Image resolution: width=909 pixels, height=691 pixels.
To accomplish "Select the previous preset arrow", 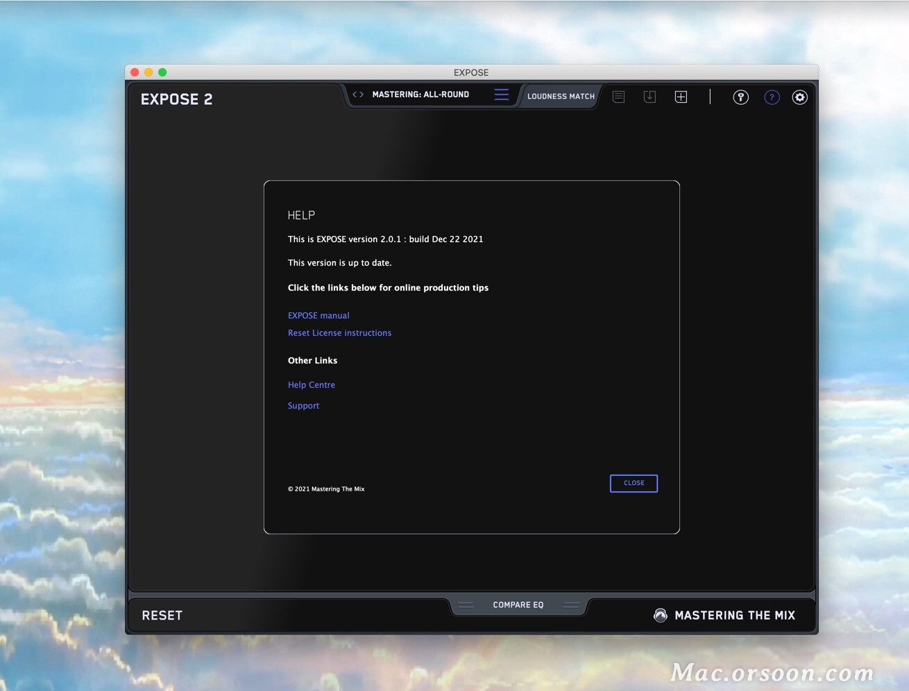I will [x=355, y=94].
